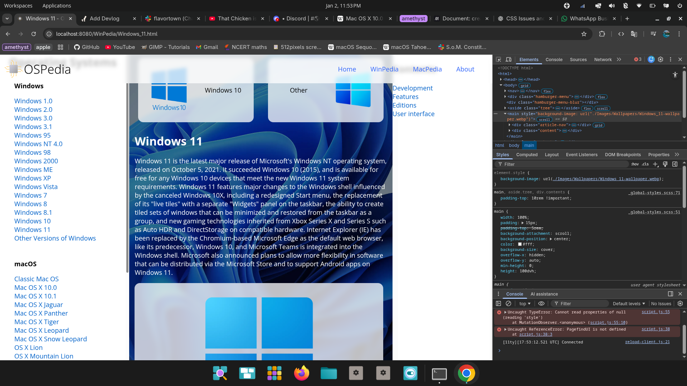
Task: Bookmark this page with the star icon
Action: pyautogui.click(x=584, y=34)
